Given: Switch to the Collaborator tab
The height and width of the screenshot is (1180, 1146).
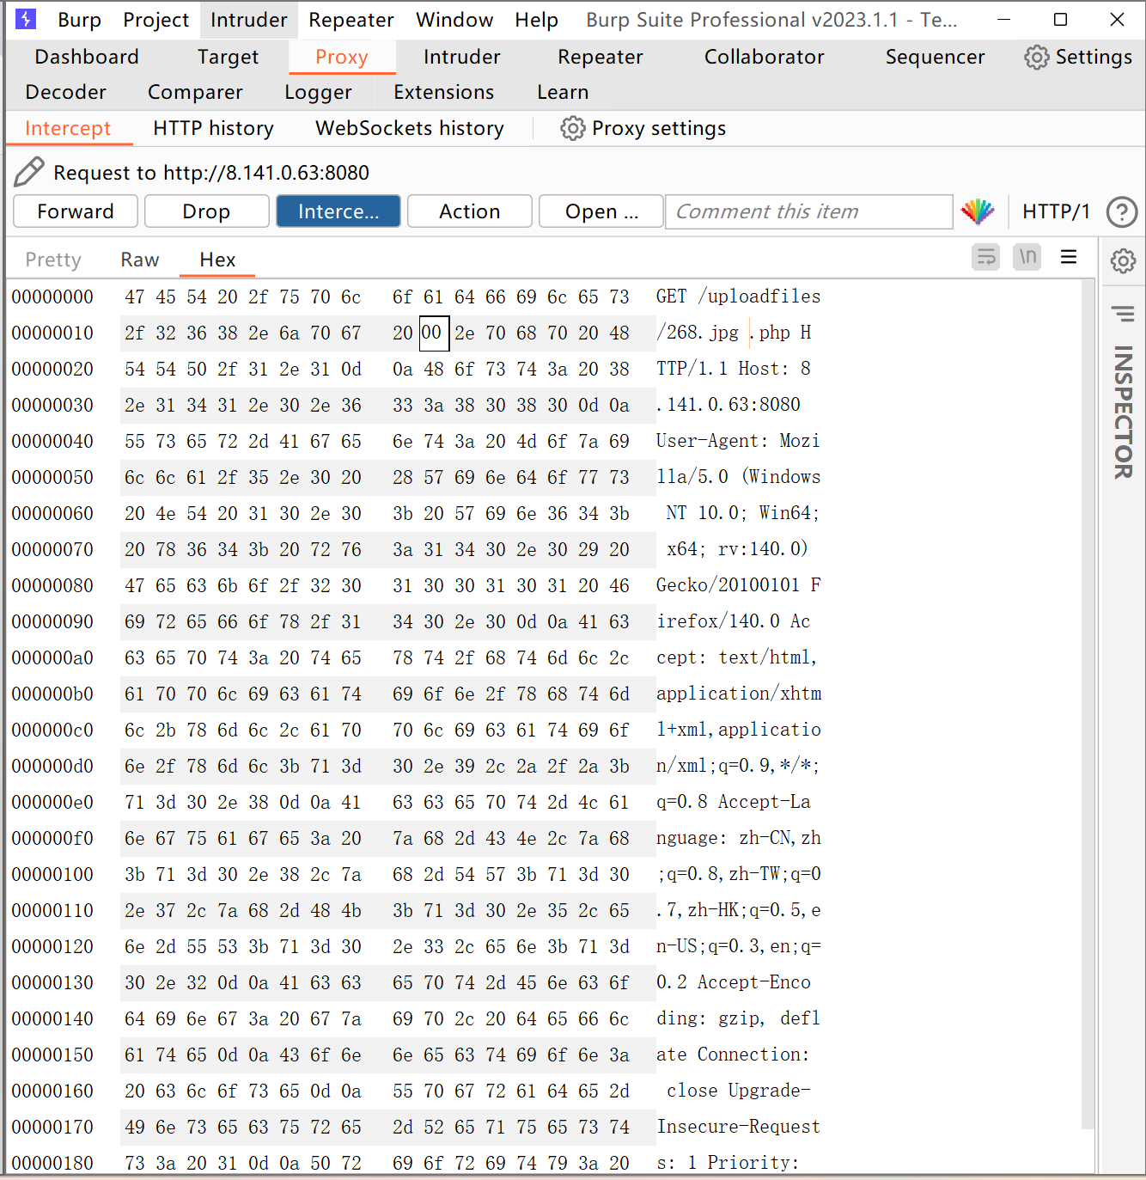Looking at the screenshot, I should (765, 57).
